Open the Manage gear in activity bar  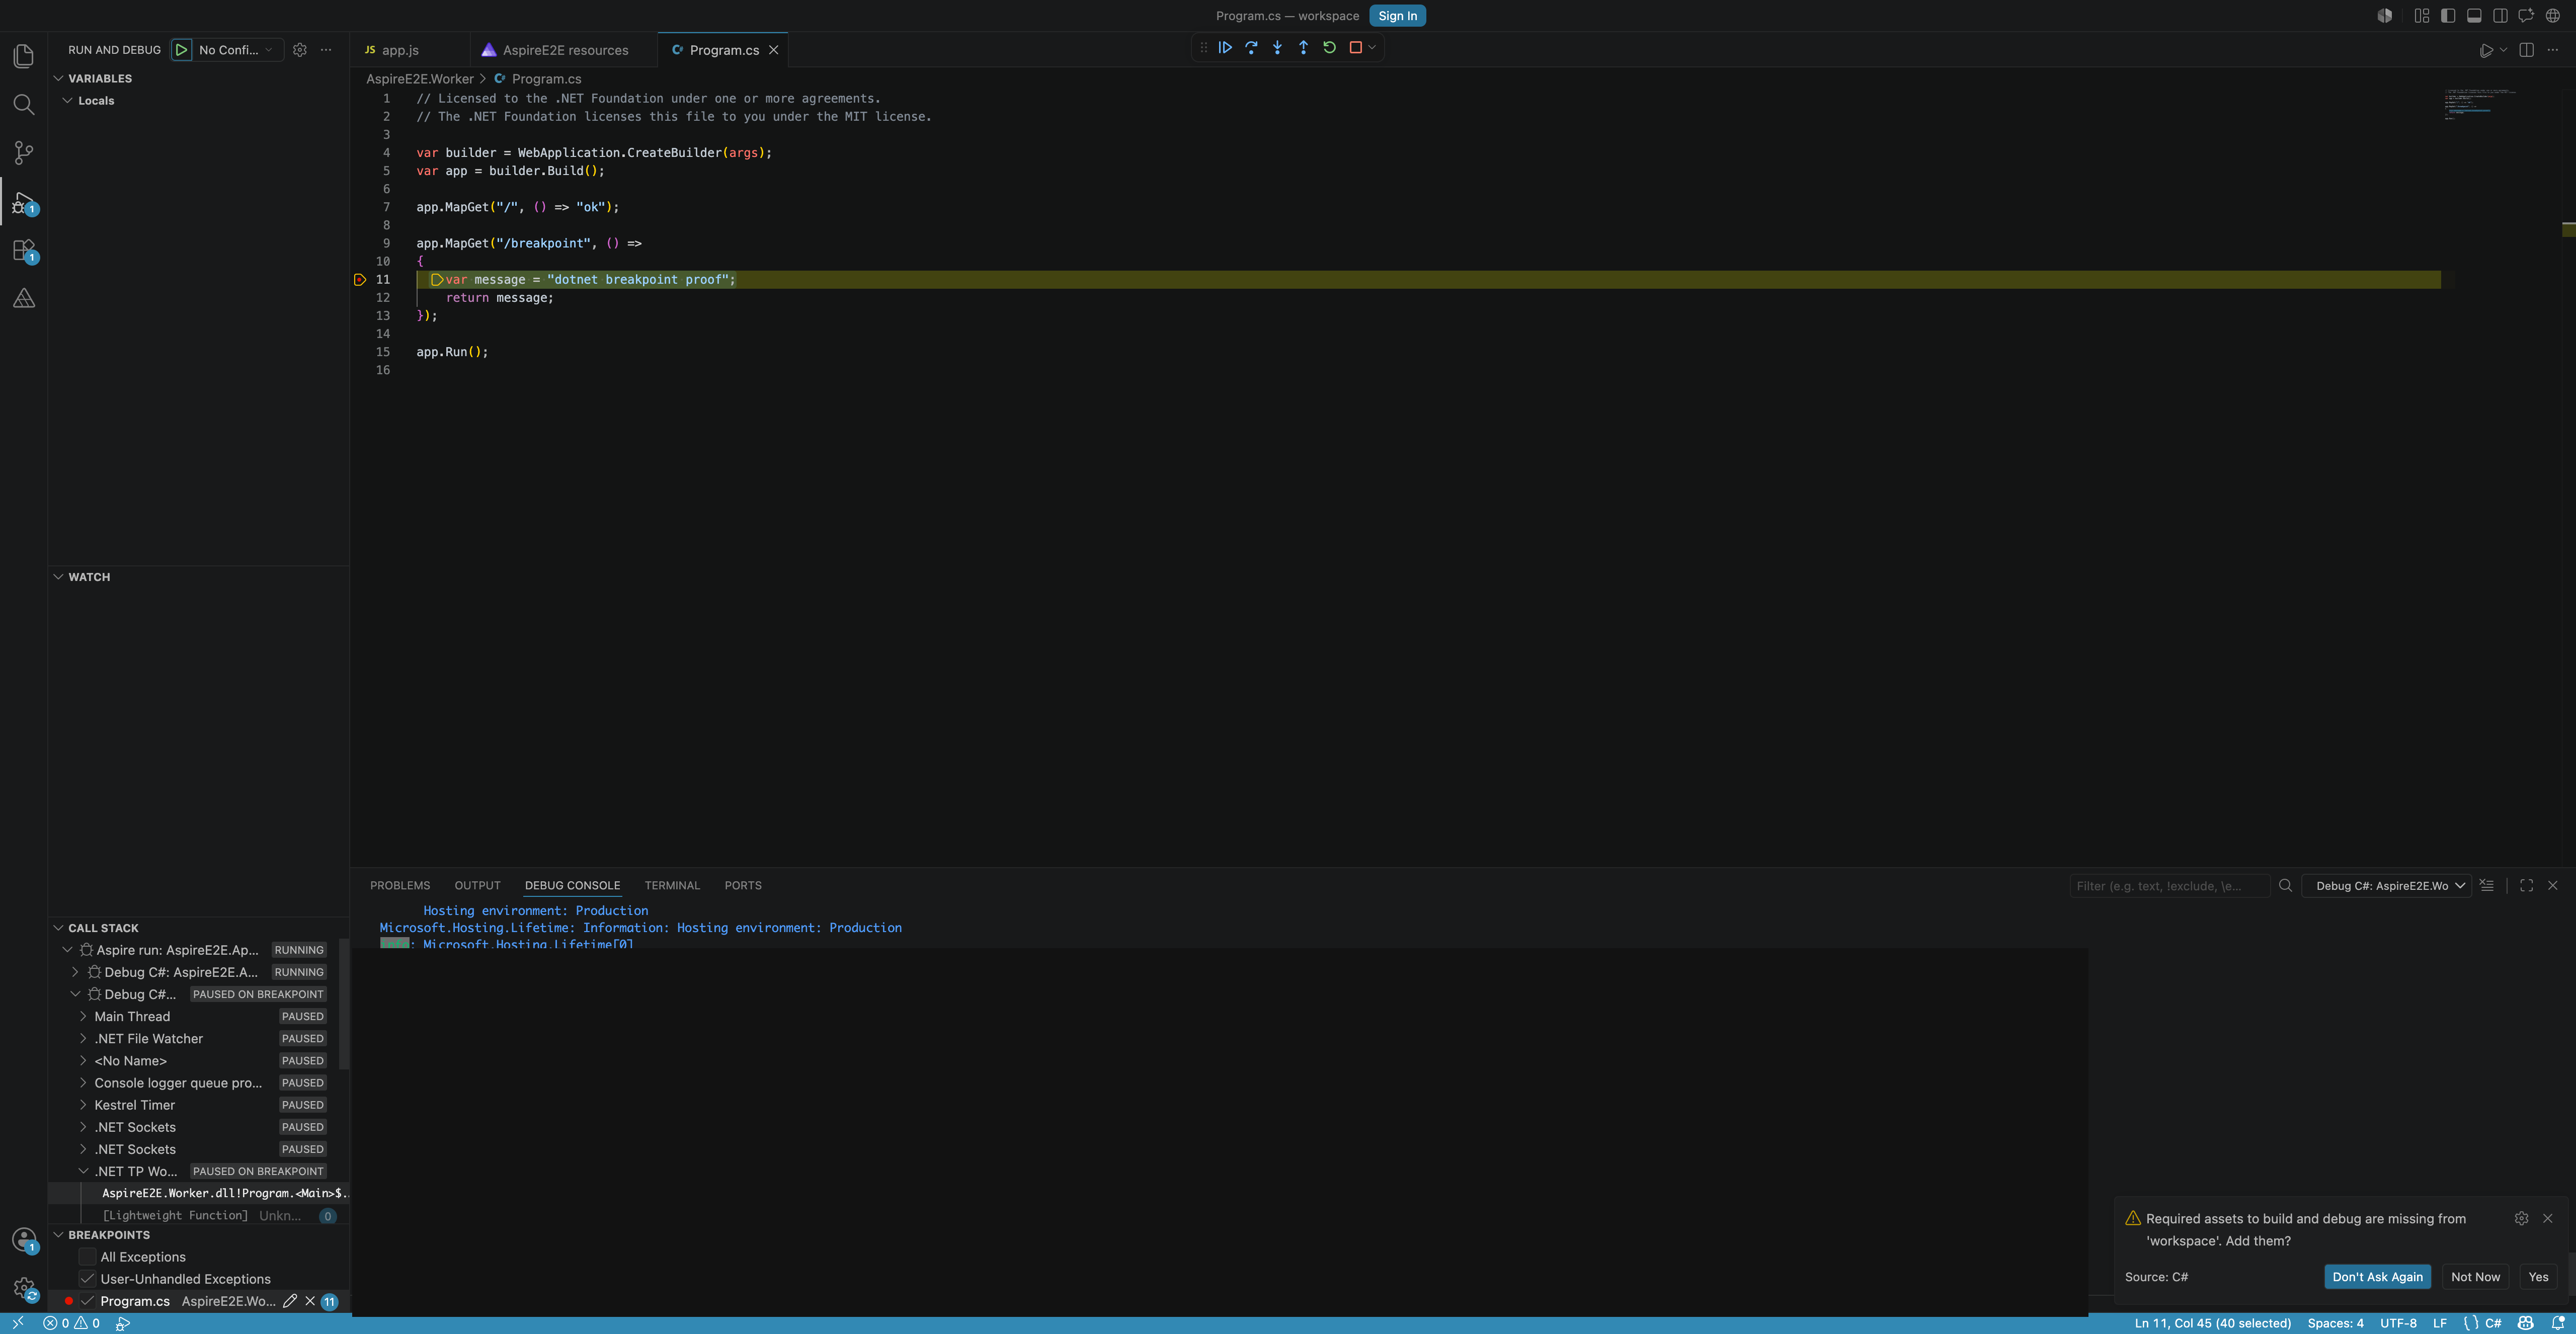[x=24, y=1288]
